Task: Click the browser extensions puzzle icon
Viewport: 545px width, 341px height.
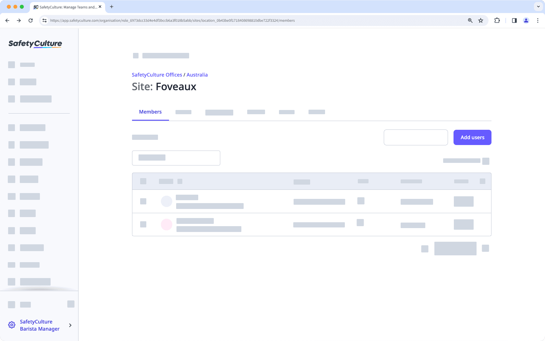Action: (x=497, y=20)
